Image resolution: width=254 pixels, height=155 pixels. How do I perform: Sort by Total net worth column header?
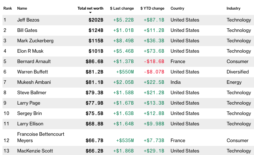90,8
